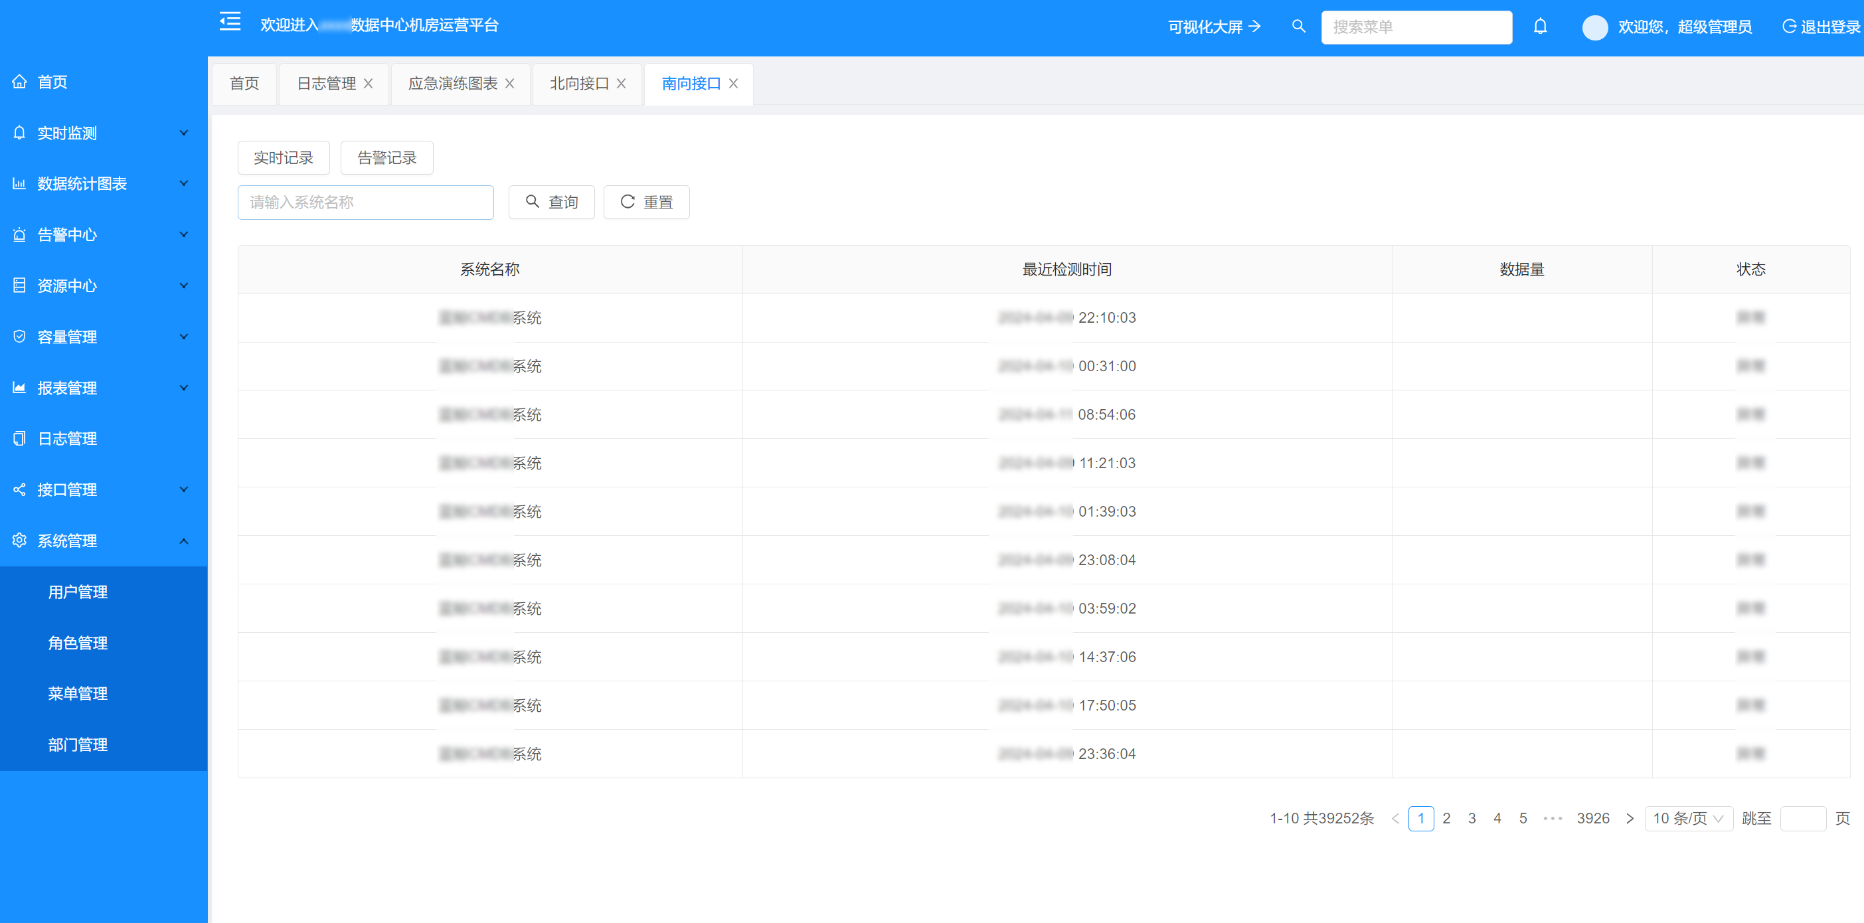This screenshot has width=1864, height=923.
Task: Click the search magnifier icon in header
Action: [1298, 27]
